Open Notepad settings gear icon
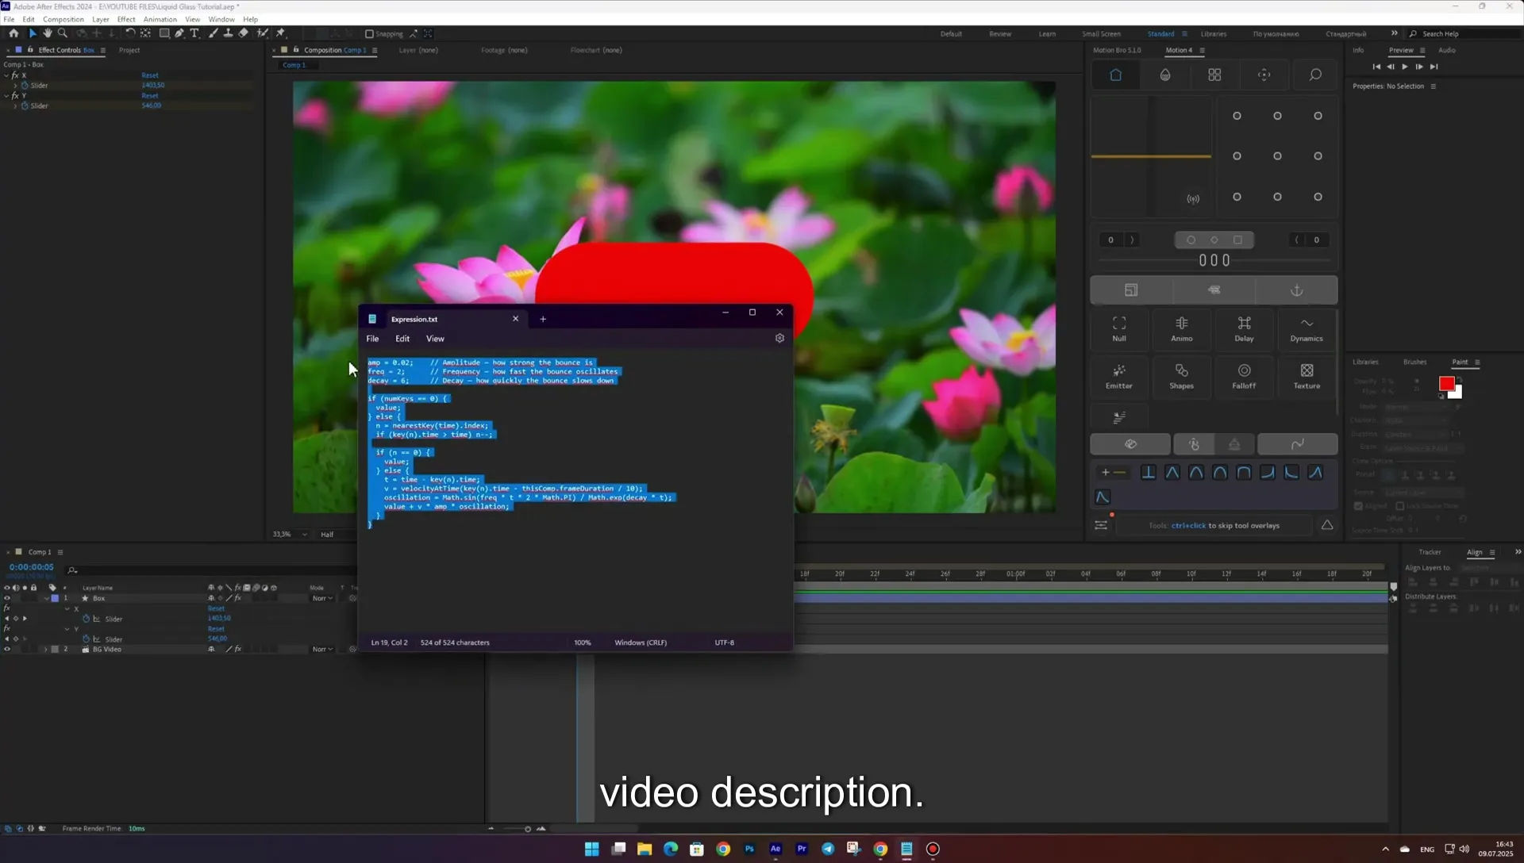The height and width of the screenshot is (863, 1524). coord(779,338)
